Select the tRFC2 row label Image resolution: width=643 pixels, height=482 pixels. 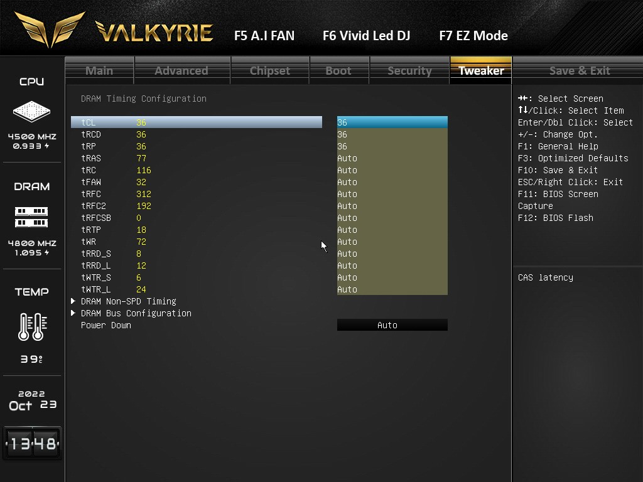[x=94, y=206]
